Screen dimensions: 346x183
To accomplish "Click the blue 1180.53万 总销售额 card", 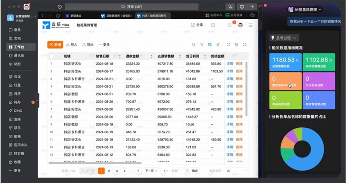I will [x=285, y=62].
